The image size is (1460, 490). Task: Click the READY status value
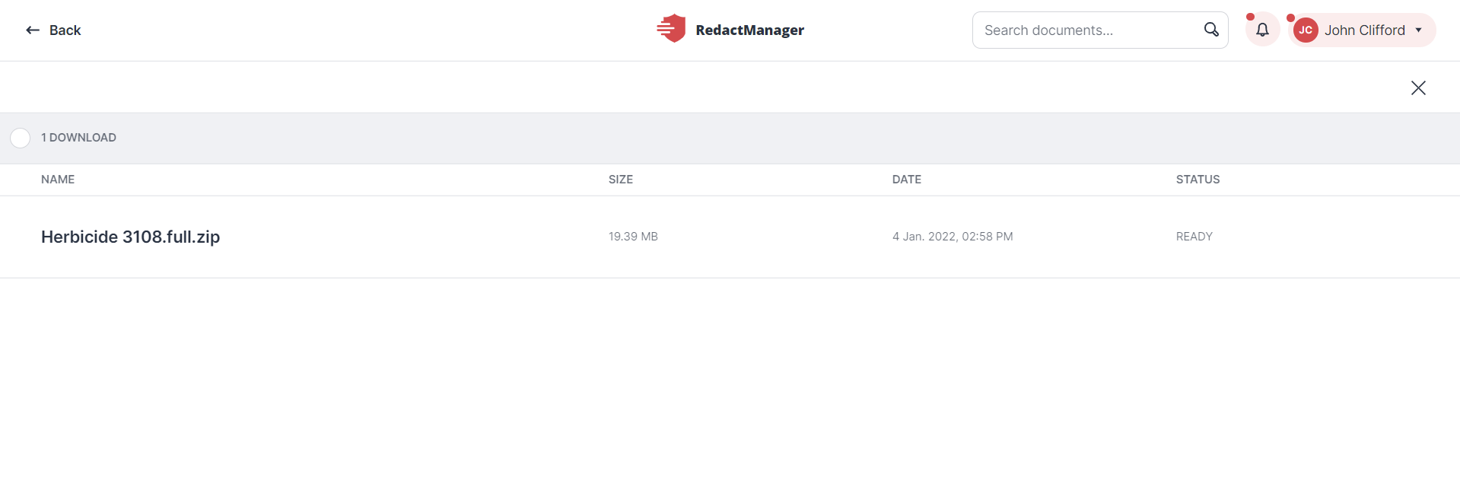point(1194,237)
